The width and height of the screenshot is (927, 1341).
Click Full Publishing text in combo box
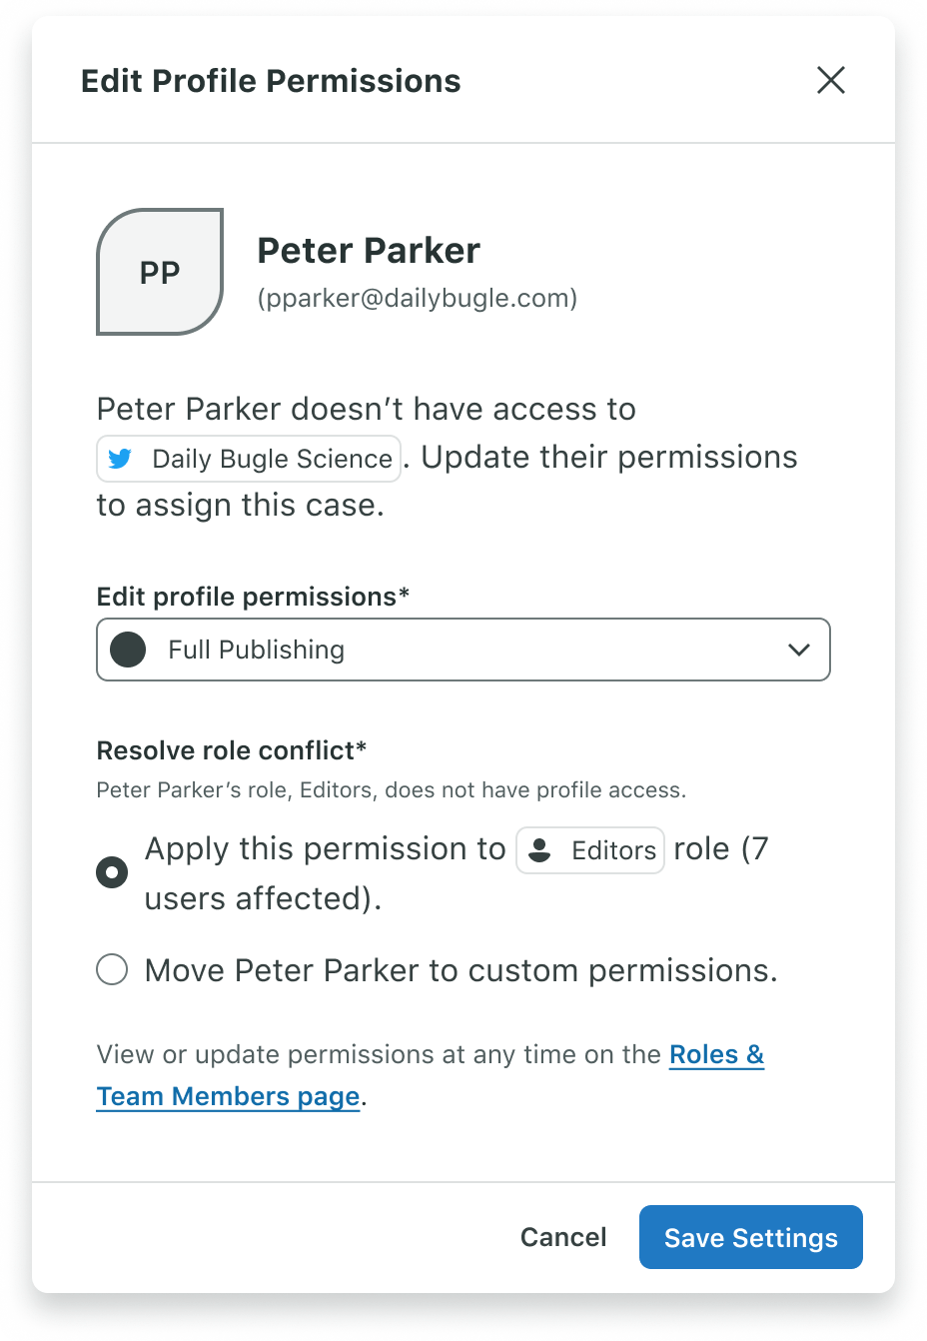tap(257, 650)
